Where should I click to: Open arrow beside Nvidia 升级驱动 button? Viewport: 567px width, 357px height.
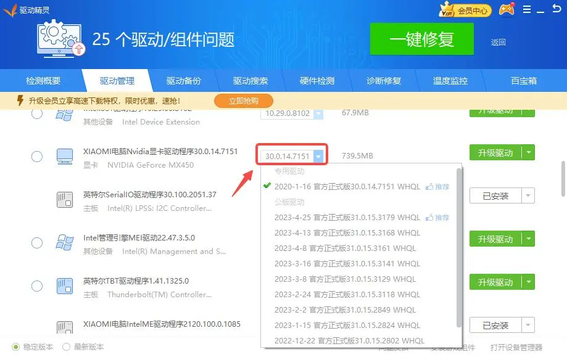[x=528, y=153]
